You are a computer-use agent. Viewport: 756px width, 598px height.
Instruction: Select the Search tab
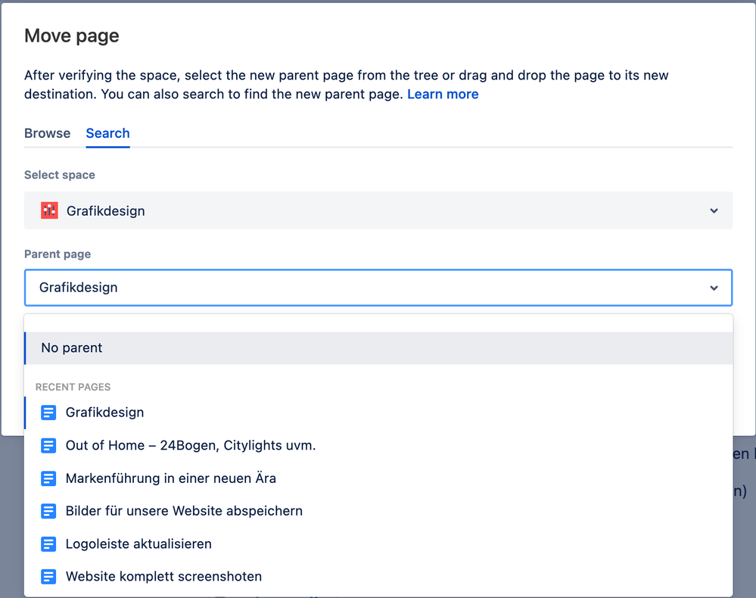click(107, 133)
